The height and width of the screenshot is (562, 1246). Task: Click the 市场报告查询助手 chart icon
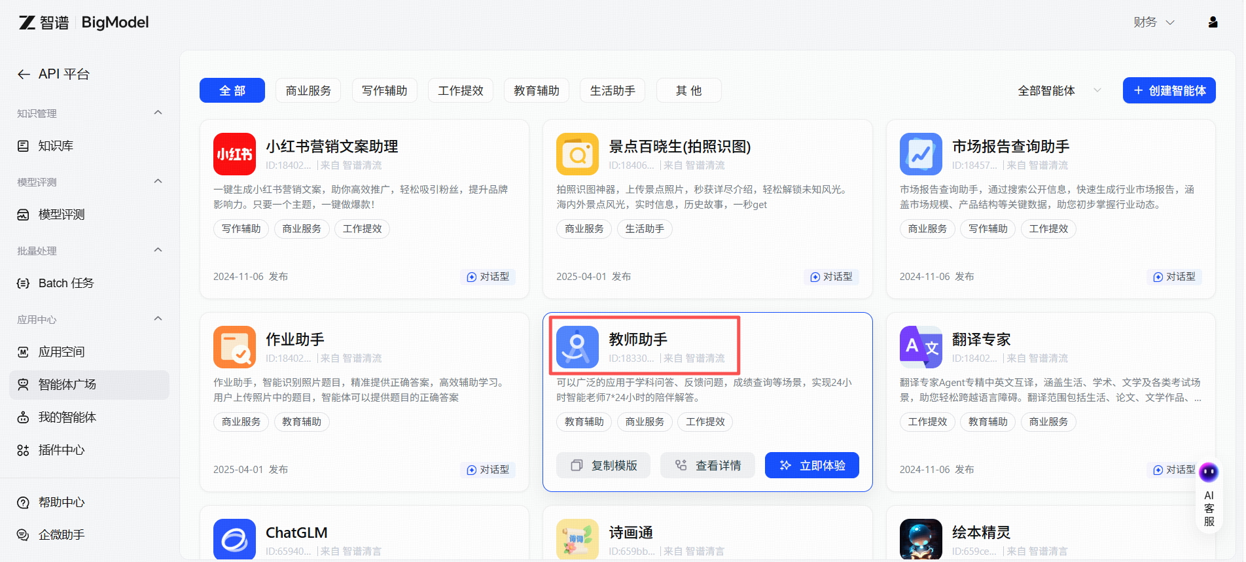point(921,154)
